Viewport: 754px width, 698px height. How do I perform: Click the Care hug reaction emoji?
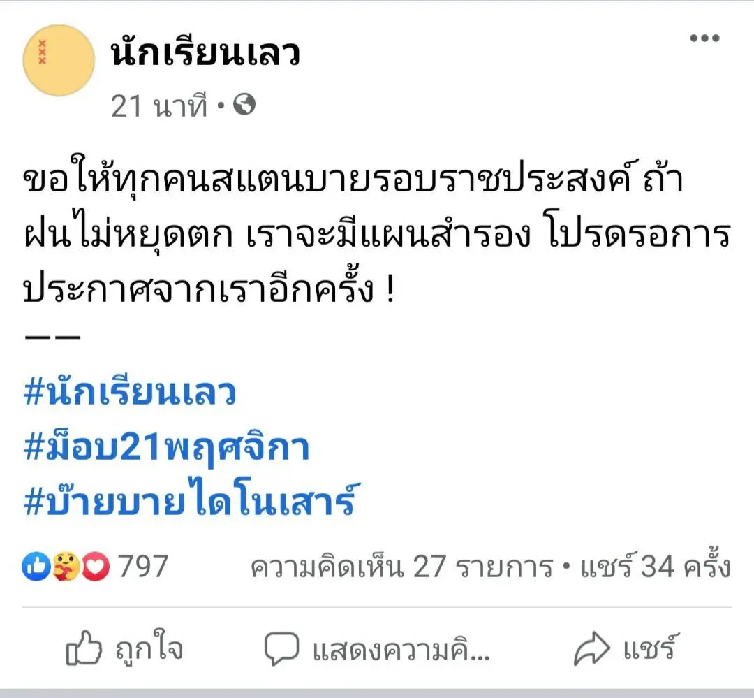click(x=66, y=567)
